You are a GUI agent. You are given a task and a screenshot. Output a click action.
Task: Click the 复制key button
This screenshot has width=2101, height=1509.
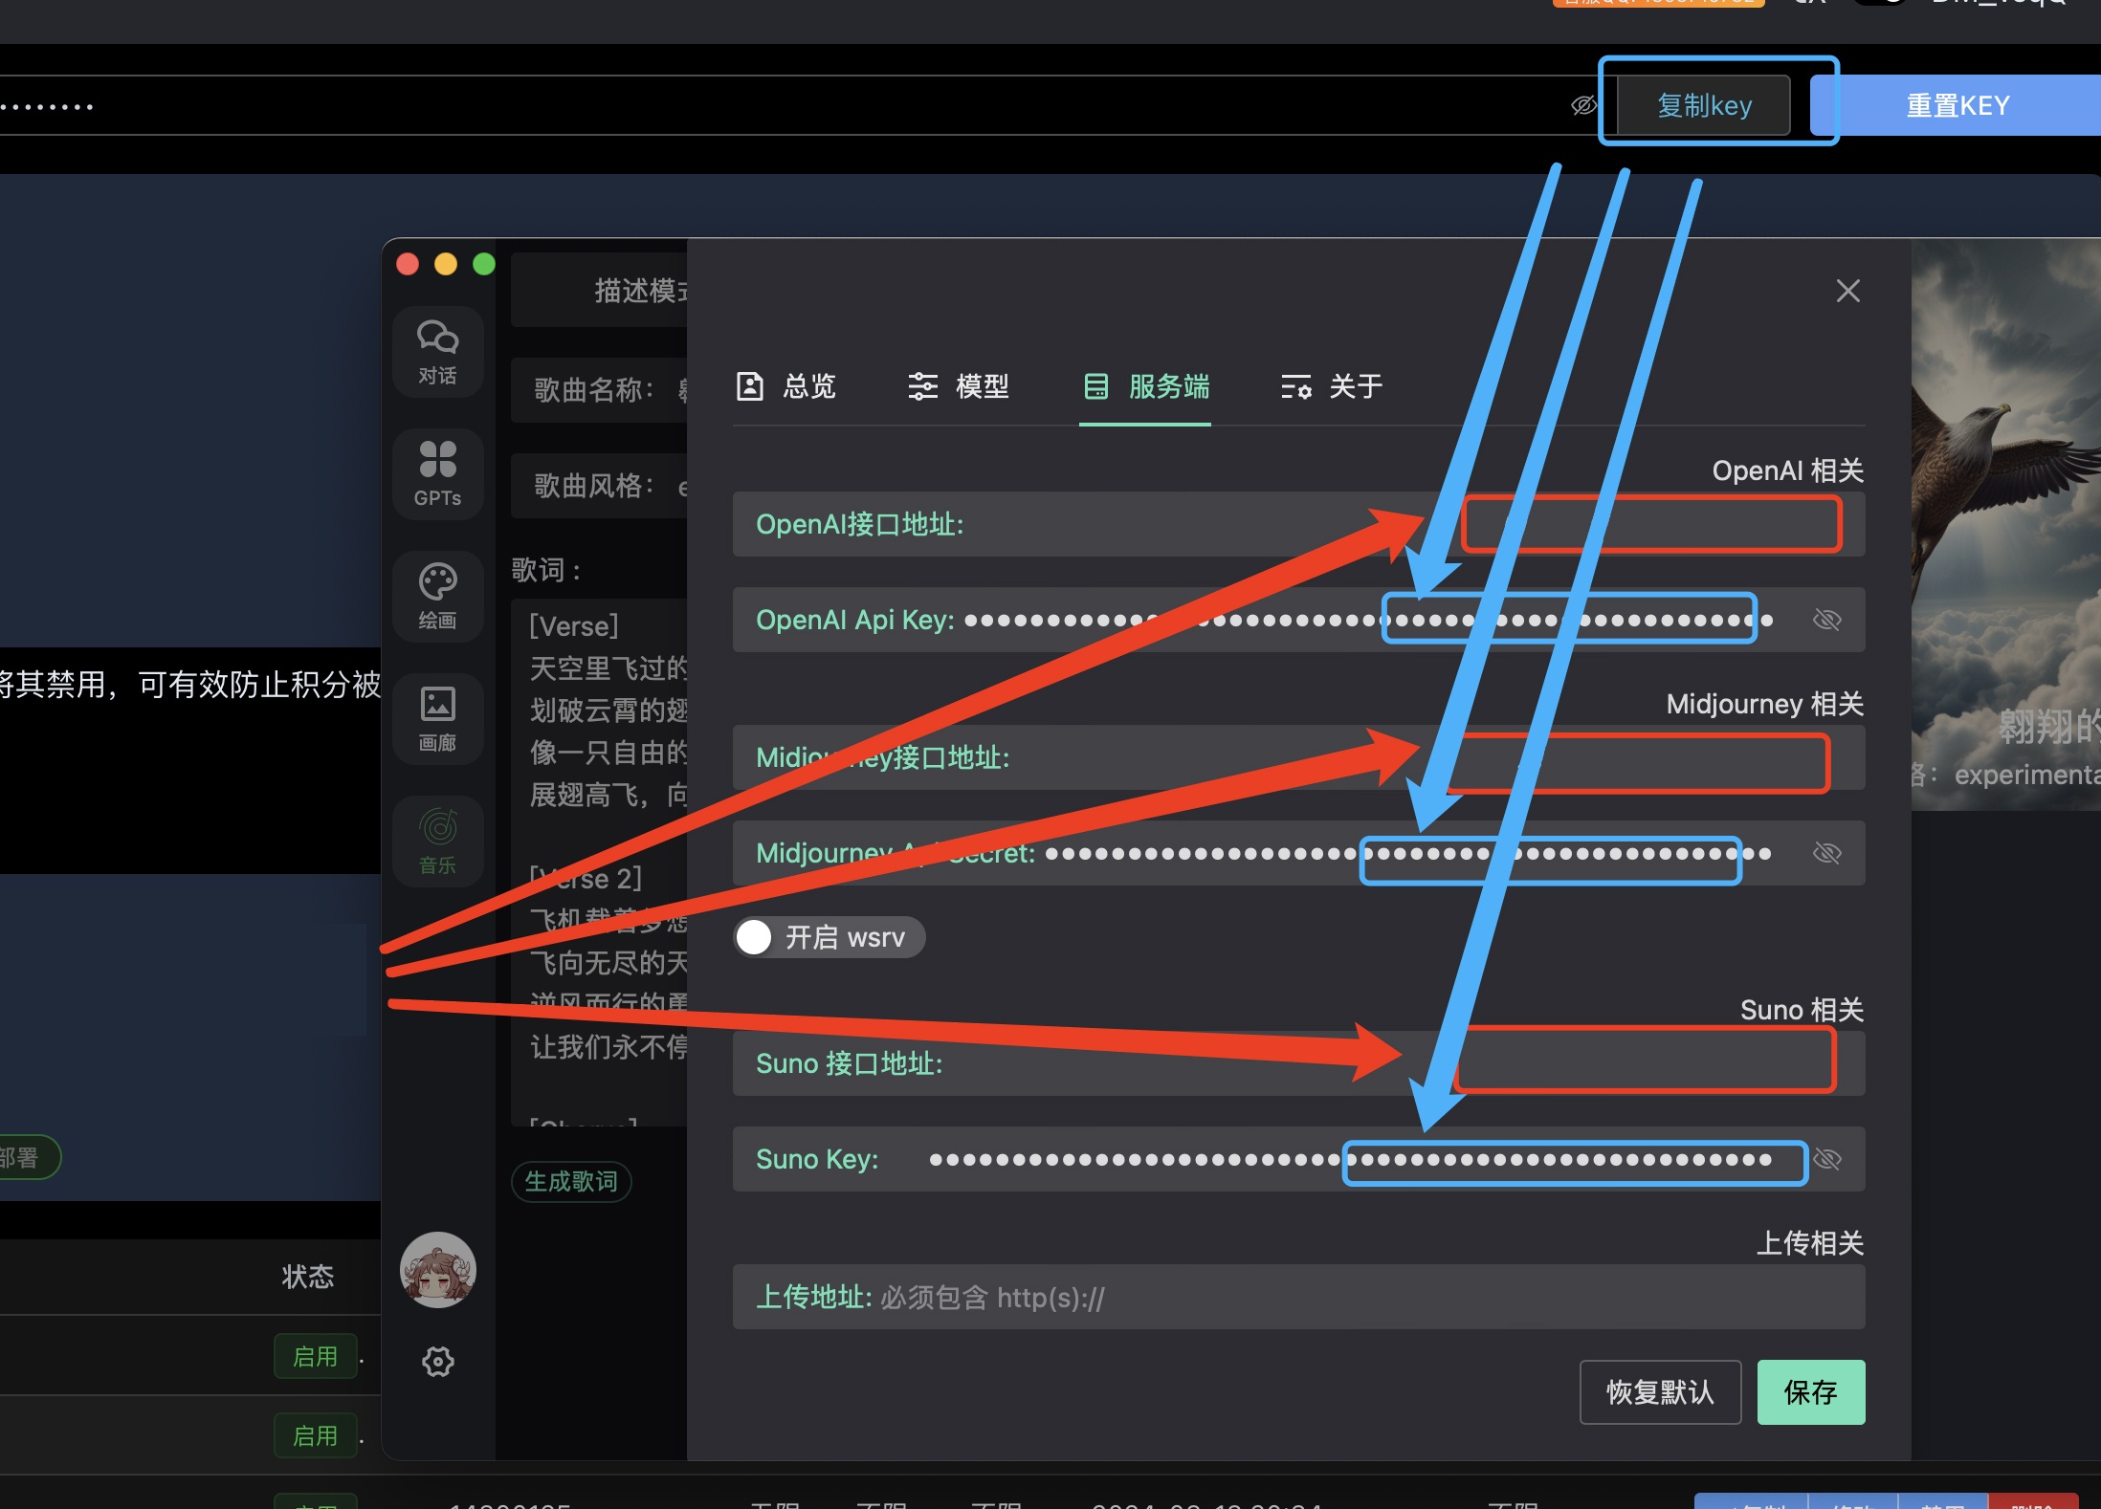(x=1704, y=105)
